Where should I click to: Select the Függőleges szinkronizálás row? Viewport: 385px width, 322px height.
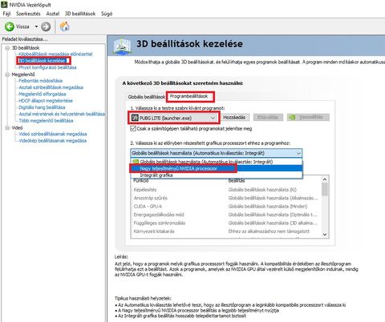[226, 223]
